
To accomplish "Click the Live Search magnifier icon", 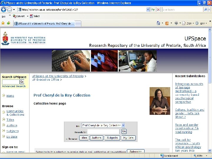I will 206,10.
